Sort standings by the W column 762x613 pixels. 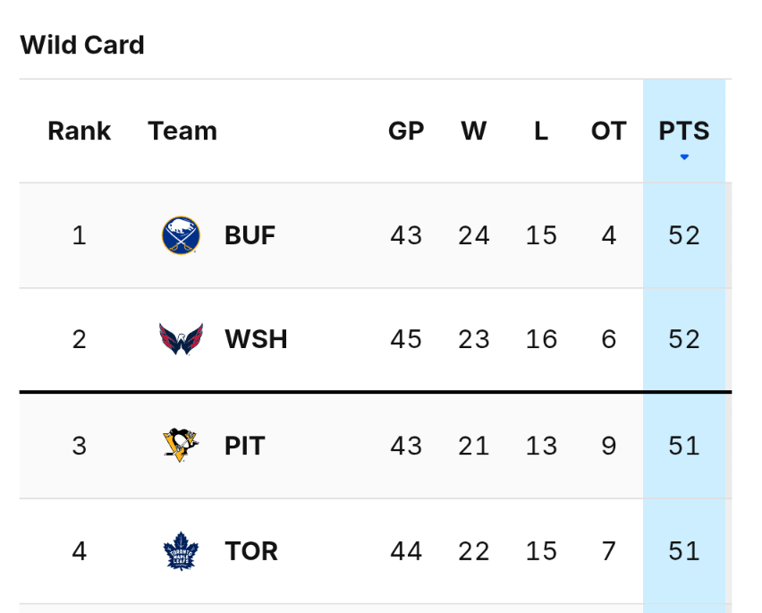point(473,132)
